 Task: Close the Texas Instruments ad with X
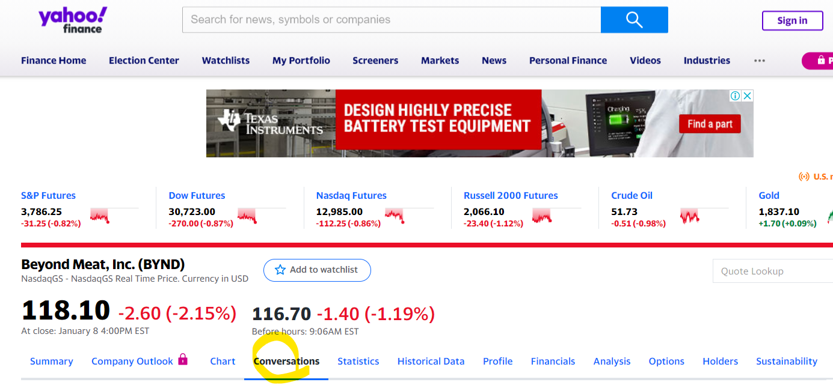click(747, 96)
